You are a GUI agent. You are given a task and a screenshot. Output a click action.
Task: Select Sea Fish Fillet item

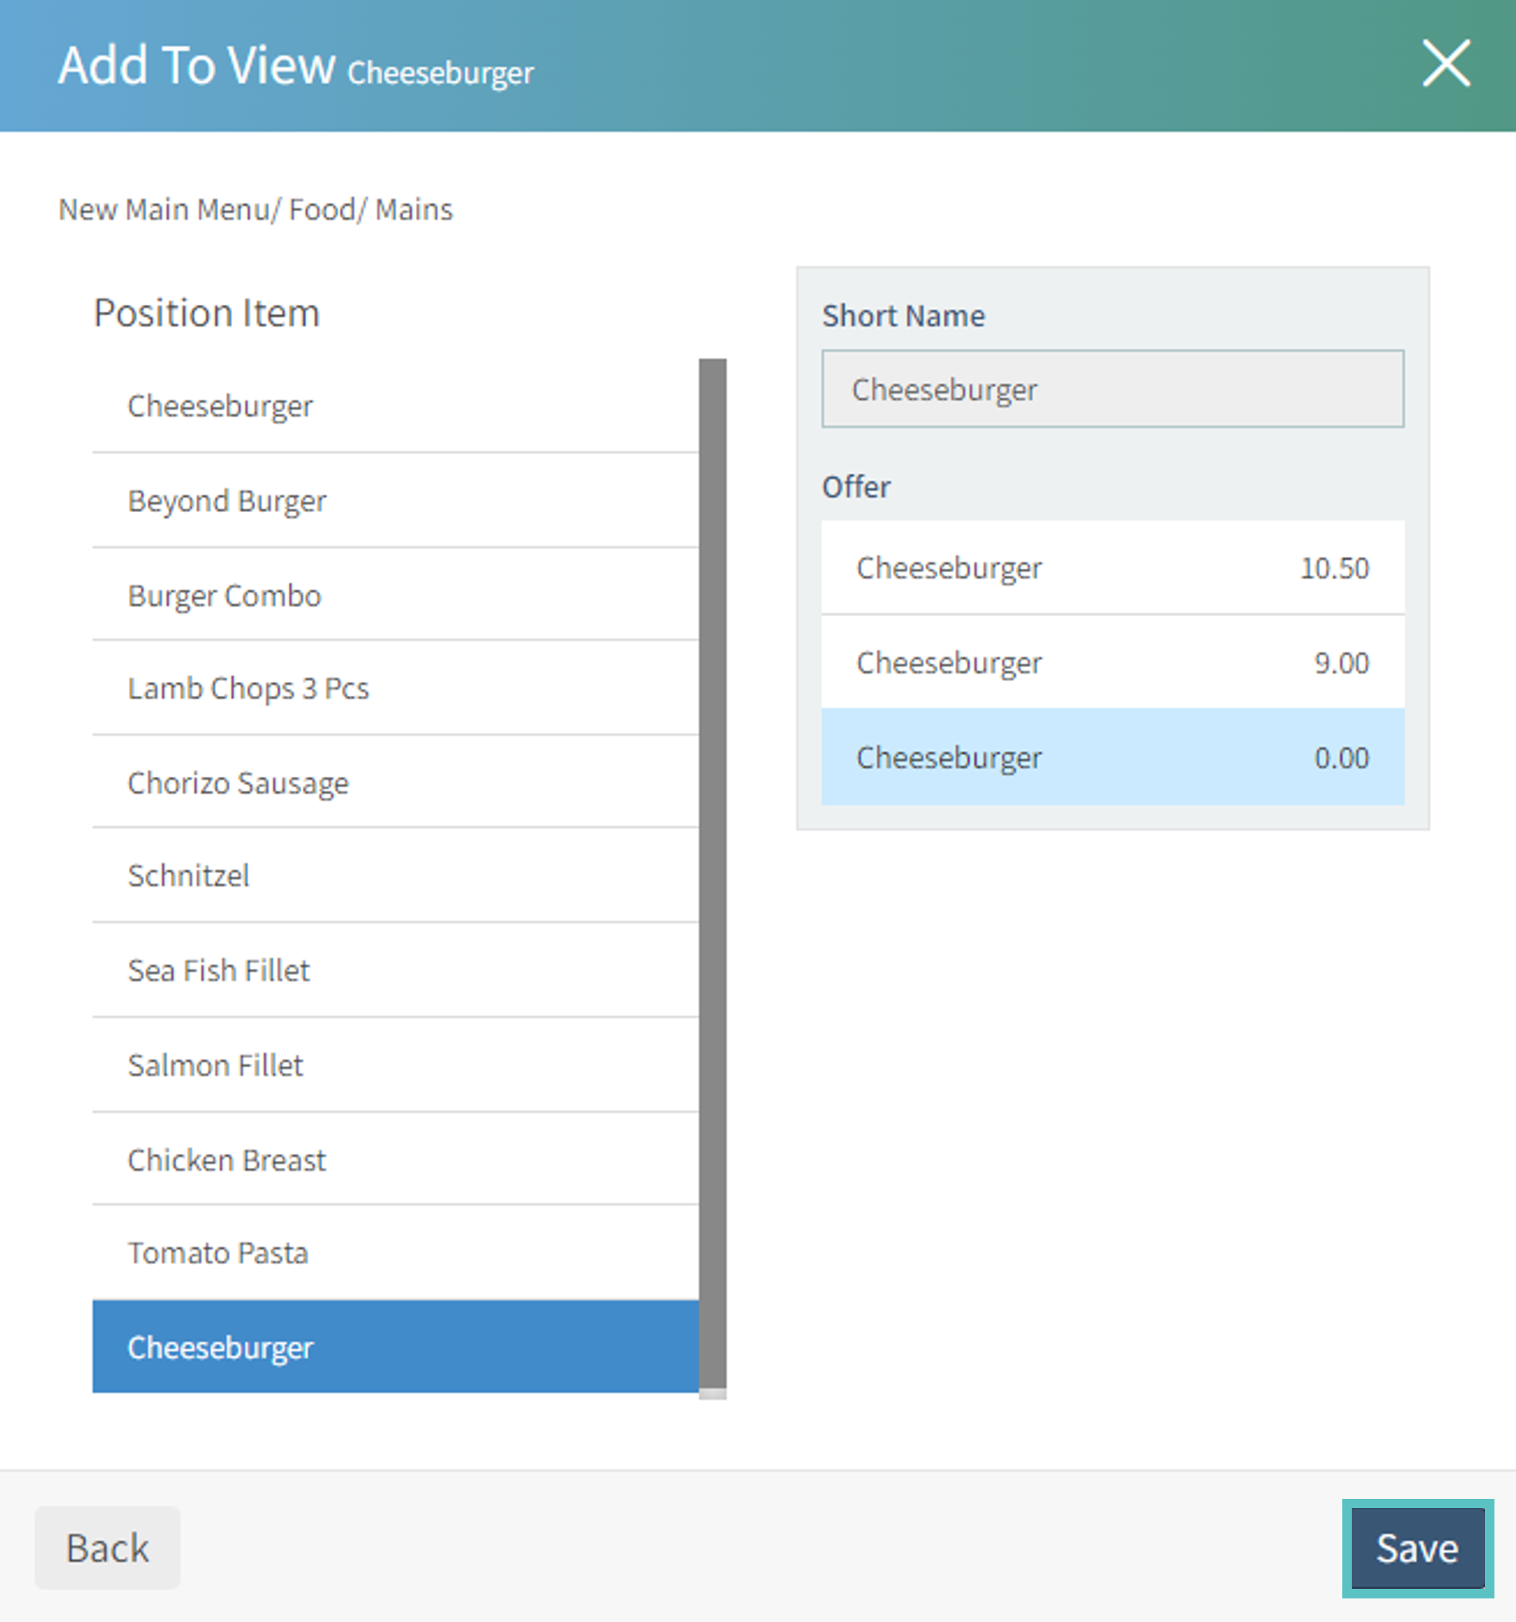pyautogui.click(x=395, y=970)
